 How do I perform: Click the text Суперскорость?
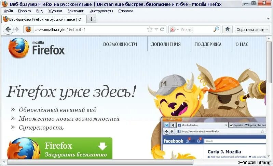tap(41, 128)
